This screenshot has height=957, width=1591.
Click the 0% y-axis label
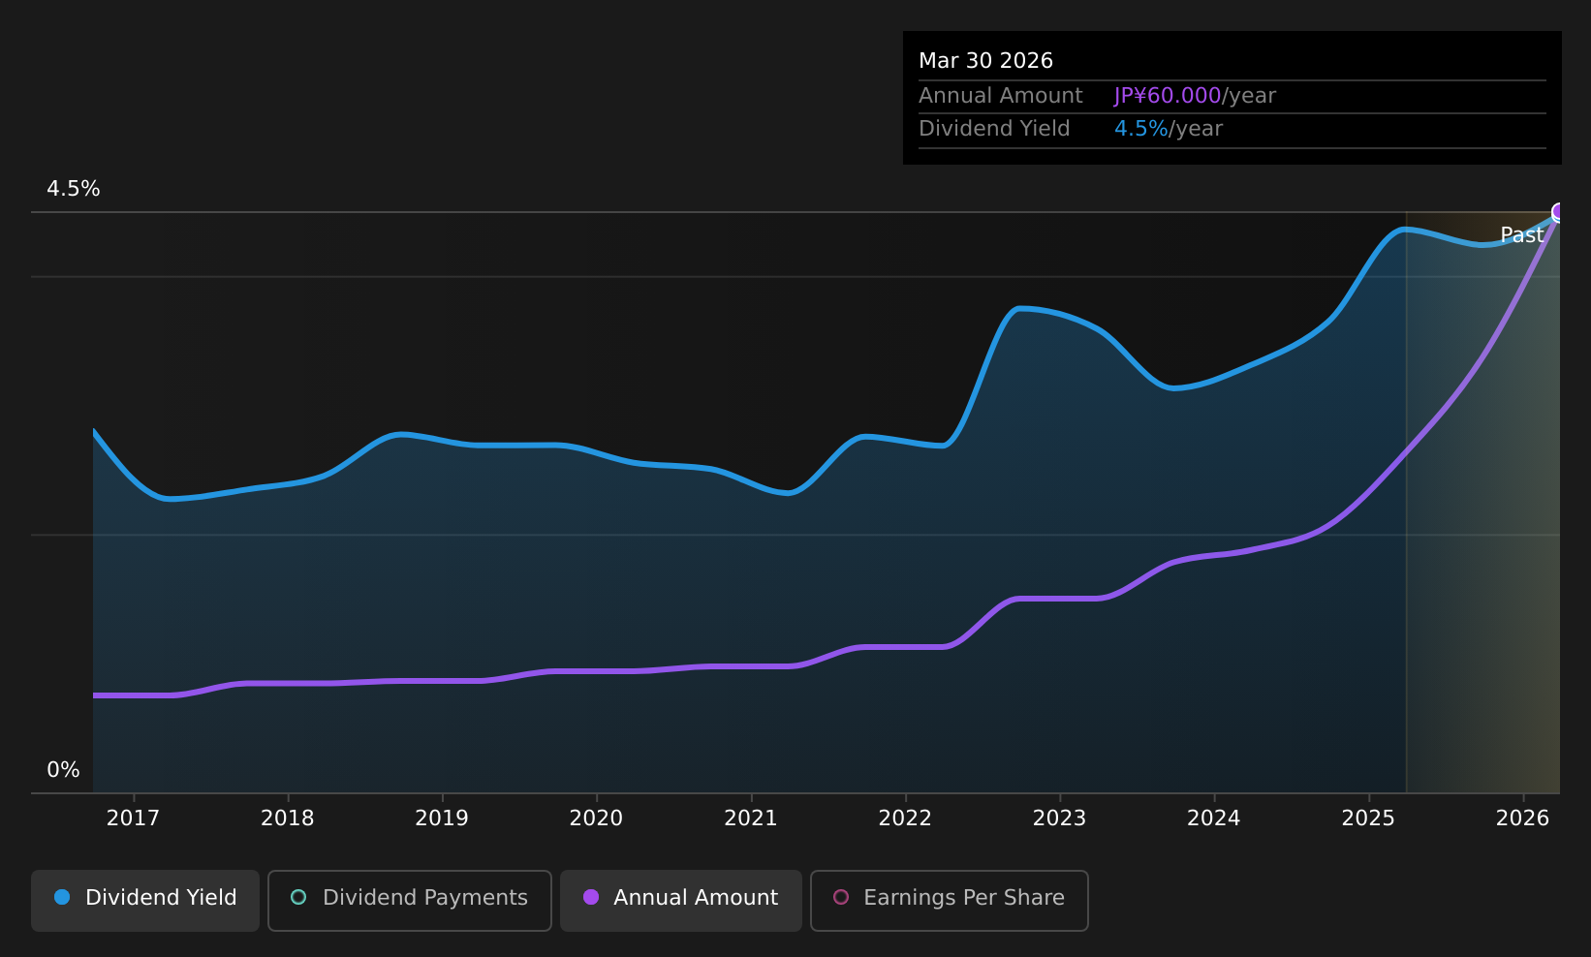(63, 770)
